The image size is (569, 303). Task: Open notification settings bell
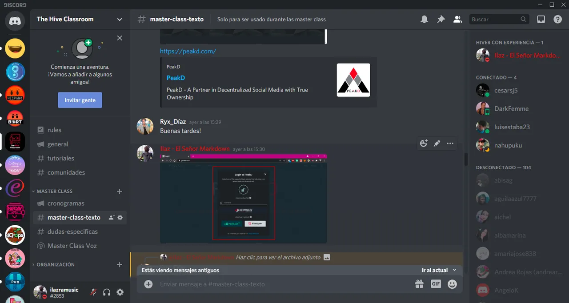click(425, 19)
